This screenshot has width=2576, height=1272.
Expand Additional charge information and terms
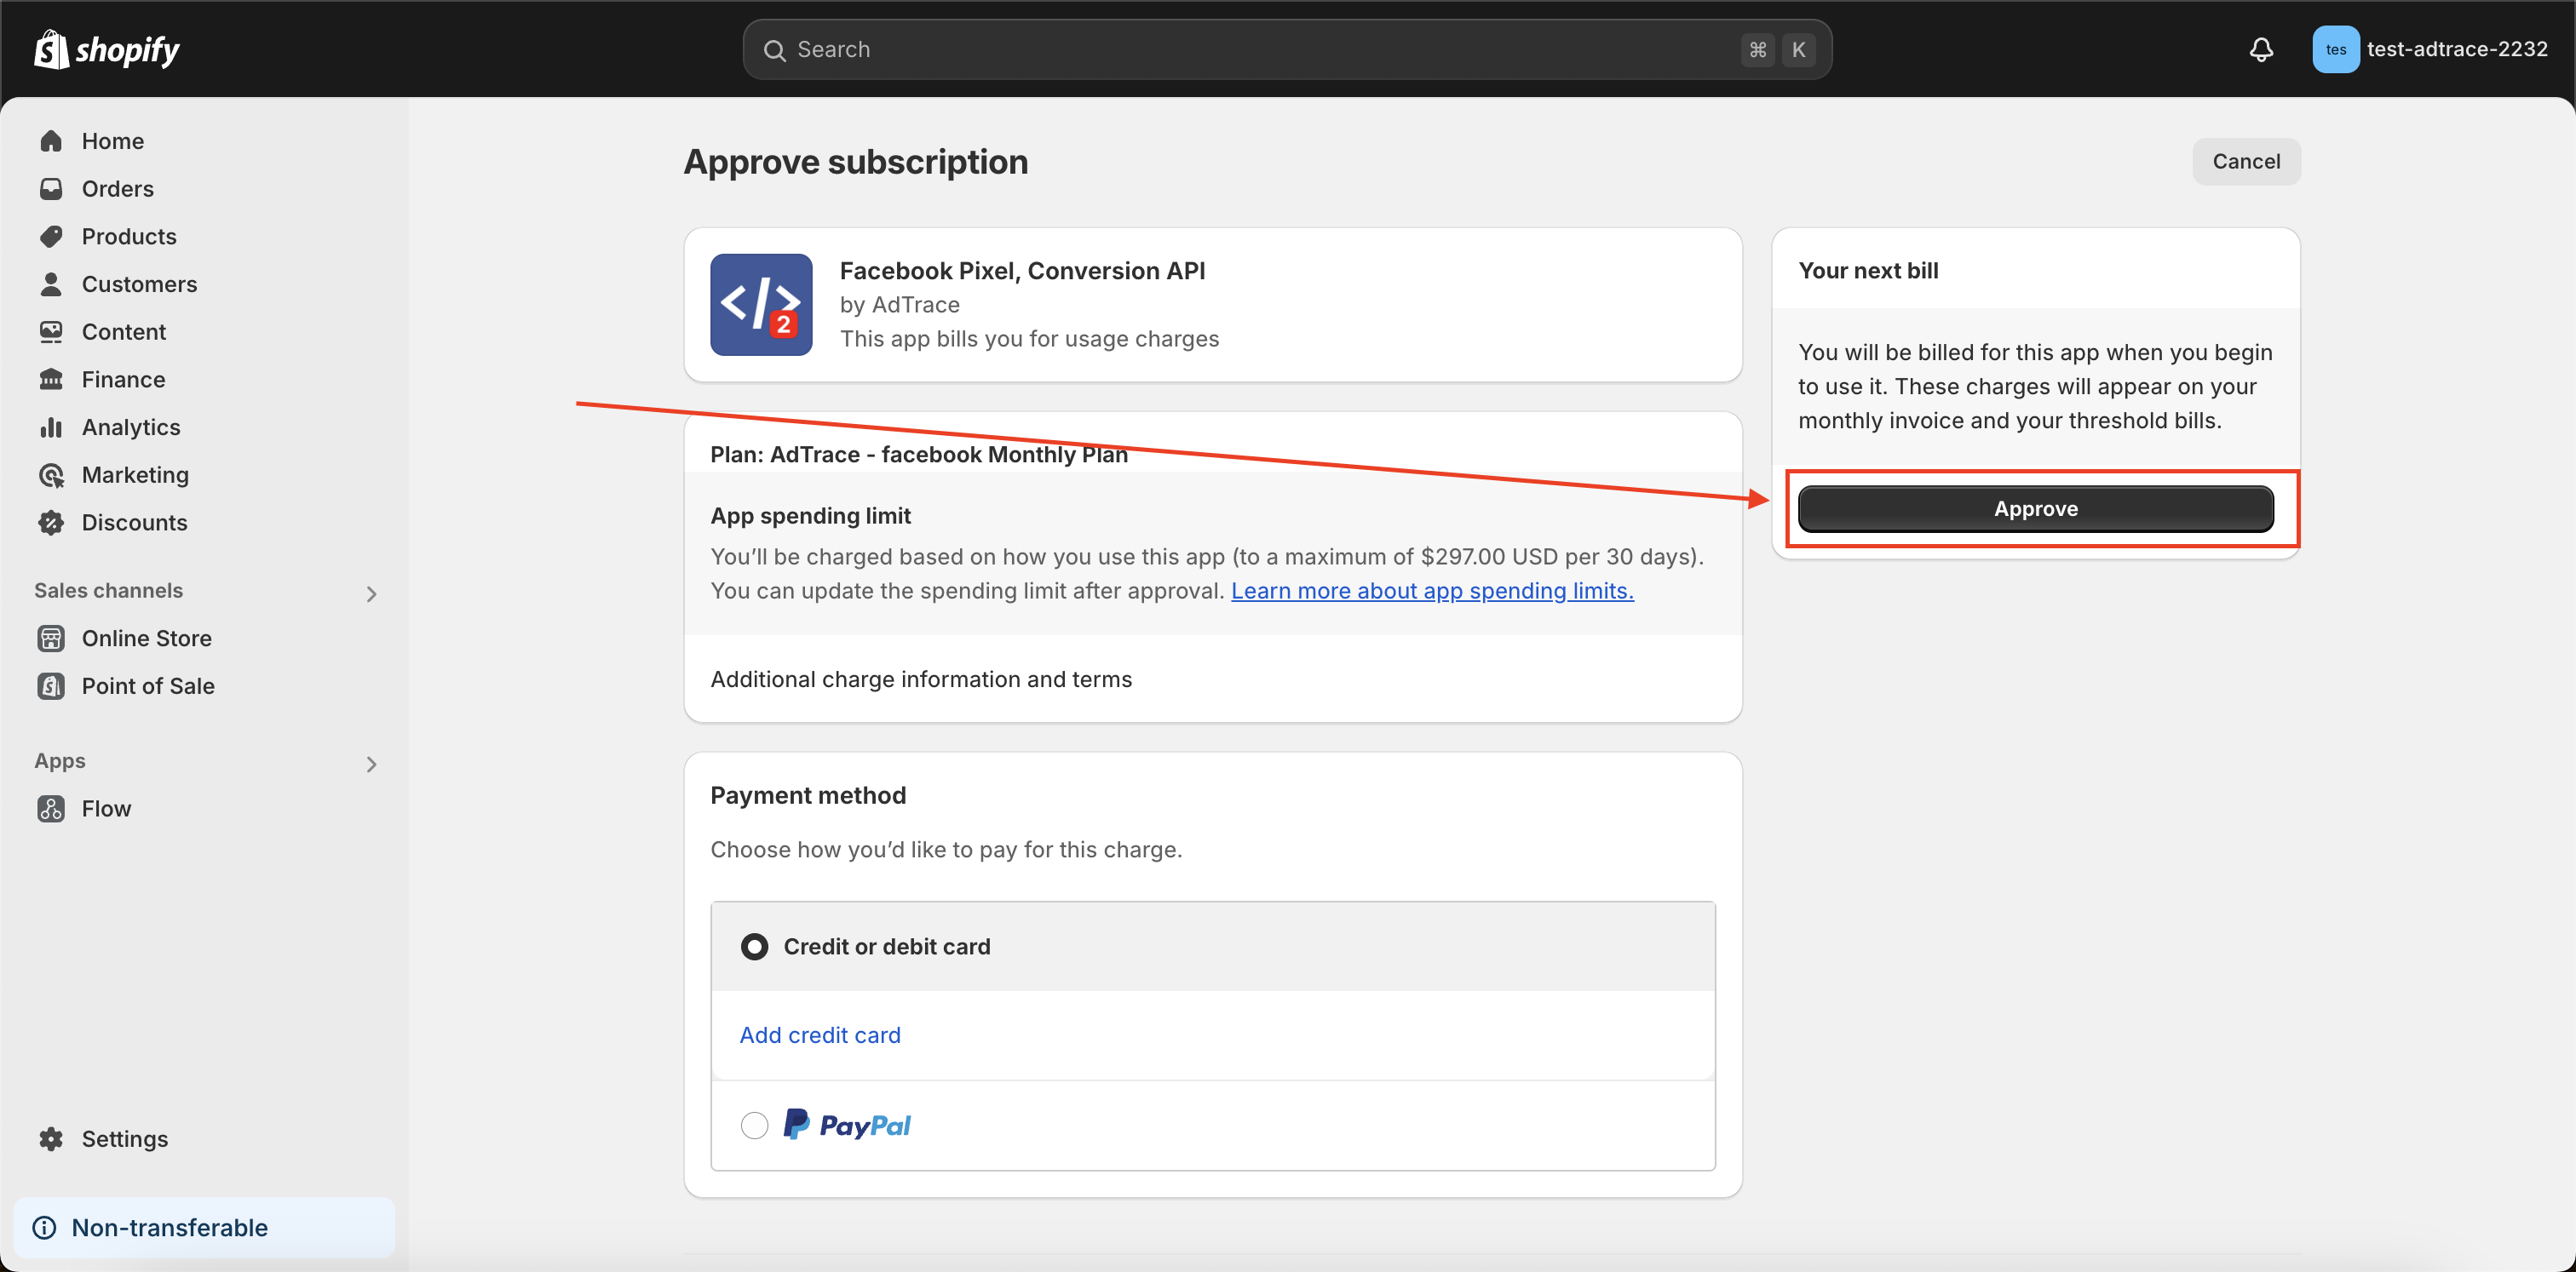point(921,679)
